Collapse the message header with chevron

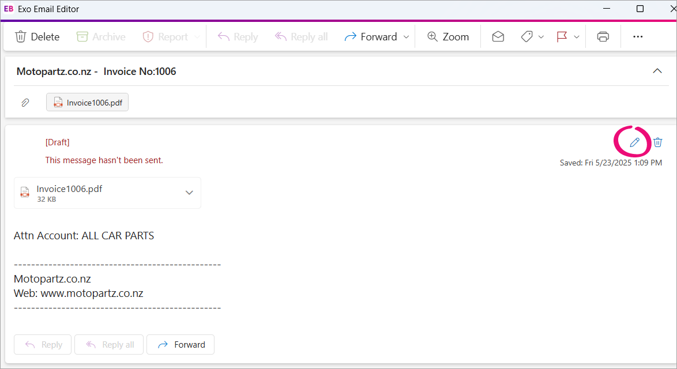tap(657, 71)
